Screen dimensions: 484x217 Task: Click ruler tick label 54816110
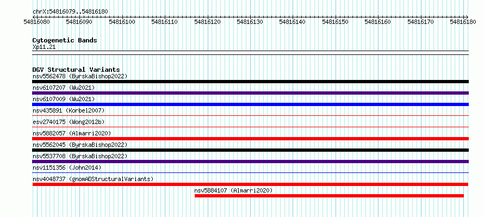point(165,22)
